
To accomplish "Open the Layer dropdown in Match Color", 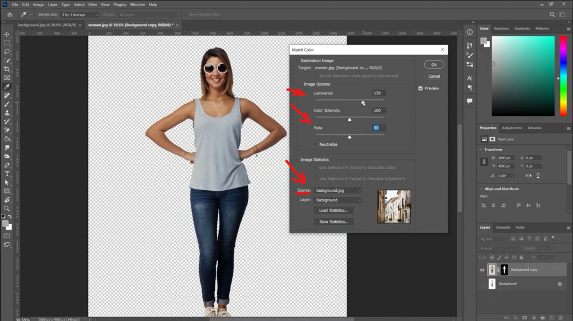I will (337, 200).
